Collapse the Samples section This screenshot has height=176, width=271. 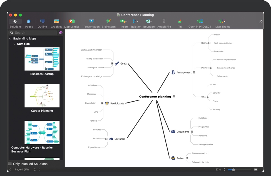(14, 44)
